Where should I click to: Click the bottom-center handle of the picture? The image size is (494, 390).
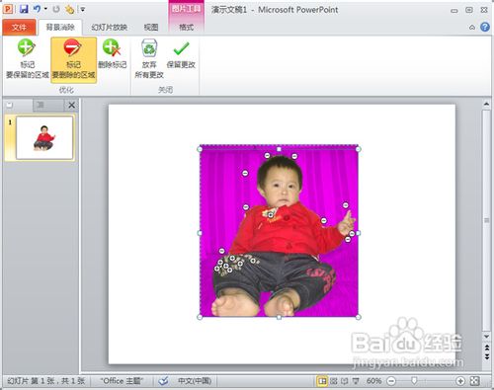(279, 317)
